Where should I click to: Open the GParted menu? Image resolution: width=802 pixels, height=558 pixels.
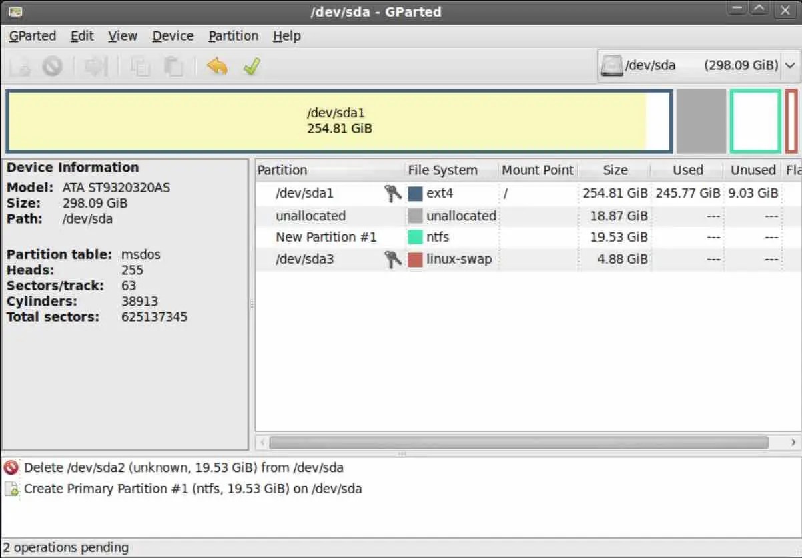[32, 35]
